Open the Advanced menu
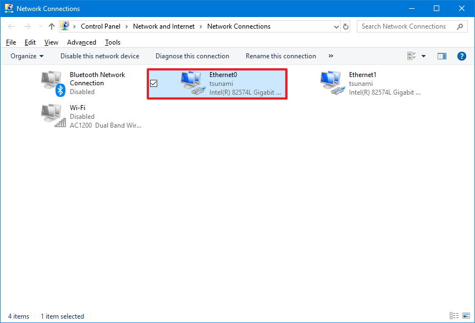 81,42
